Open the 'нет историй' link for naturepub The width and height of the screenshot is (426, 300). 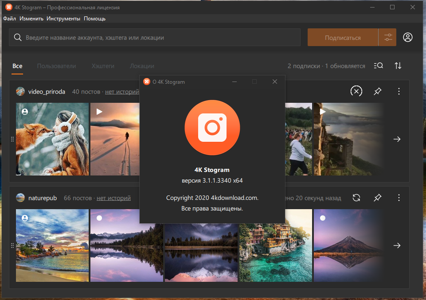[x=113, y=198]
